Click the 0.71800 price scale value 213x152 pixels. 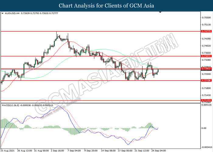(206, 88)
